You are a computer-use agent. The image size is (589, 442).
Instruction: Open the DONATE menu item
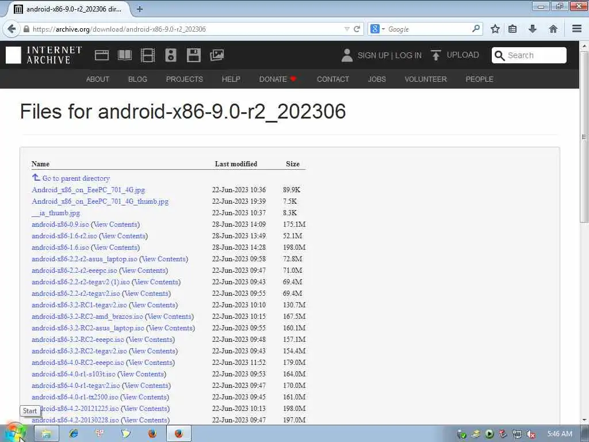[278, 79]
